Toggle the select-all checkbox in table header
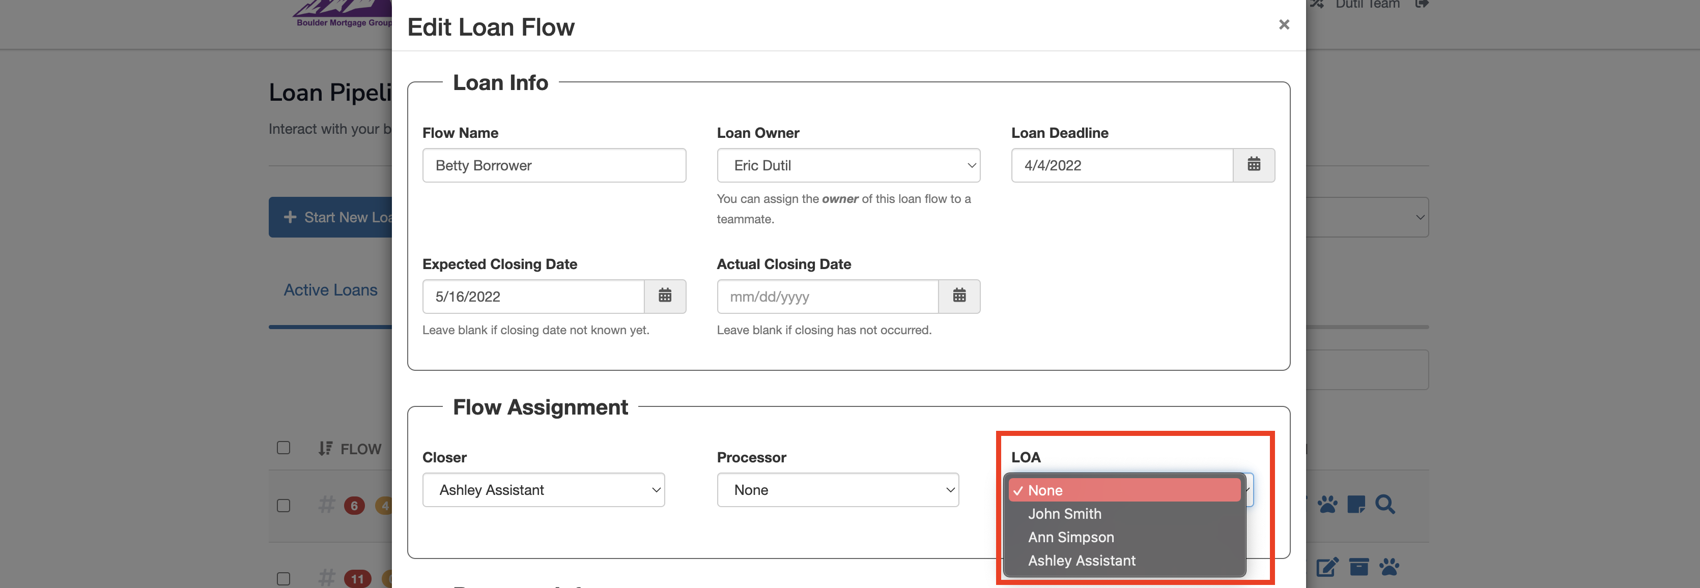 pyautogui.click(x=284, y=448)
